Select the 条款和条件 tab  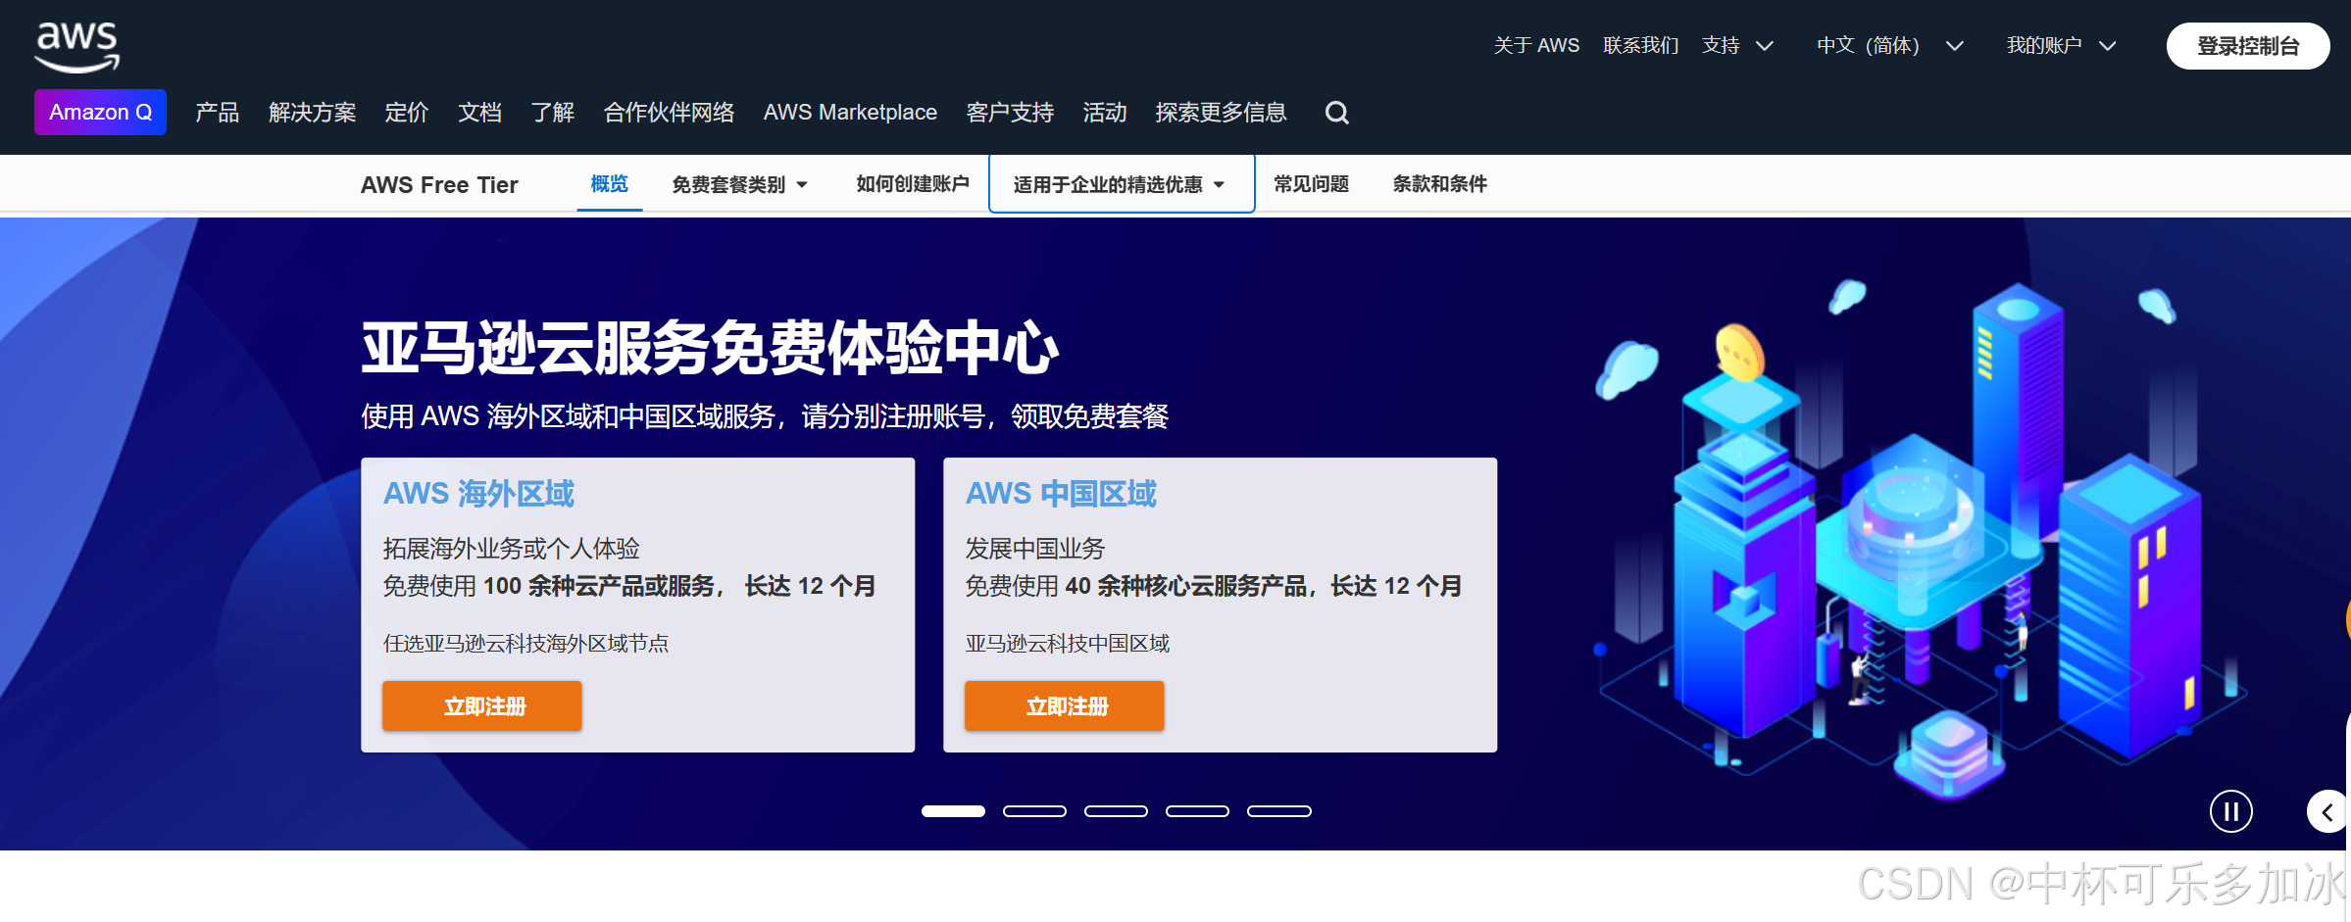1439,184
